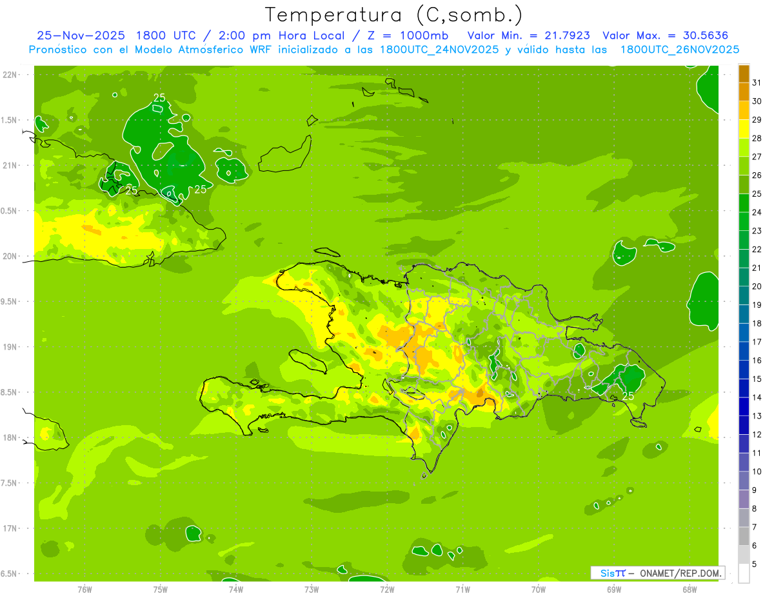Pick the green swatch between 24 and 25
This screenshot has width=774, height=598.
(744, 203)
